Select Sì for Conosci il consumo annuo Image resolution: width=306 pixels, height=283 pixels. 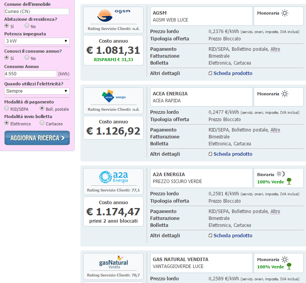7,58
